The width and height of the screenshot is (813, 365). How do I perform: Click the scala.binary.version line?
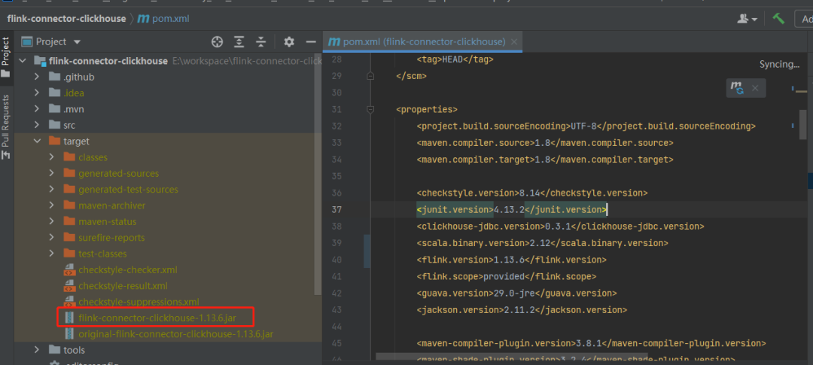coord(542,242)
